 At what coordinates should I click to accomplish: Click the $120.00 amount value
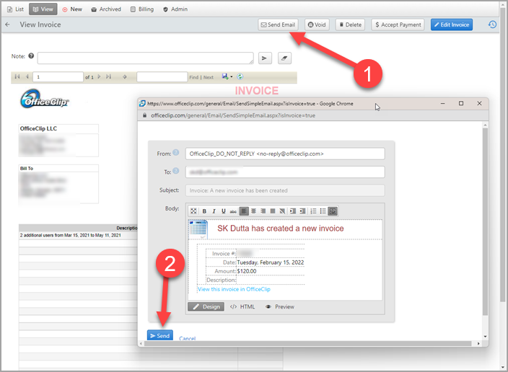[x=247, y=271]
